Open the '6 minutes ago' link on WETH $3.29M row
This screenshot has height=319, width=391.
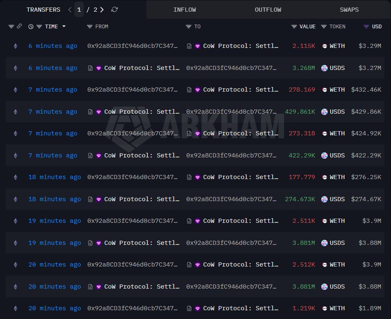[x=53, y=46]
